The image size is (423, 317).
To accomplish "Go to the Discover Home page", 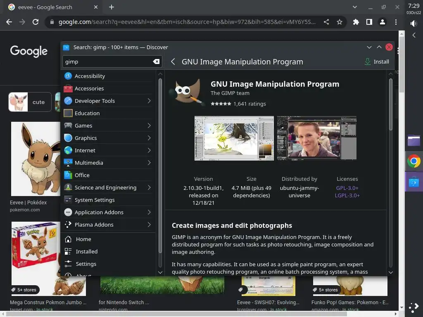I will [108, 239].
